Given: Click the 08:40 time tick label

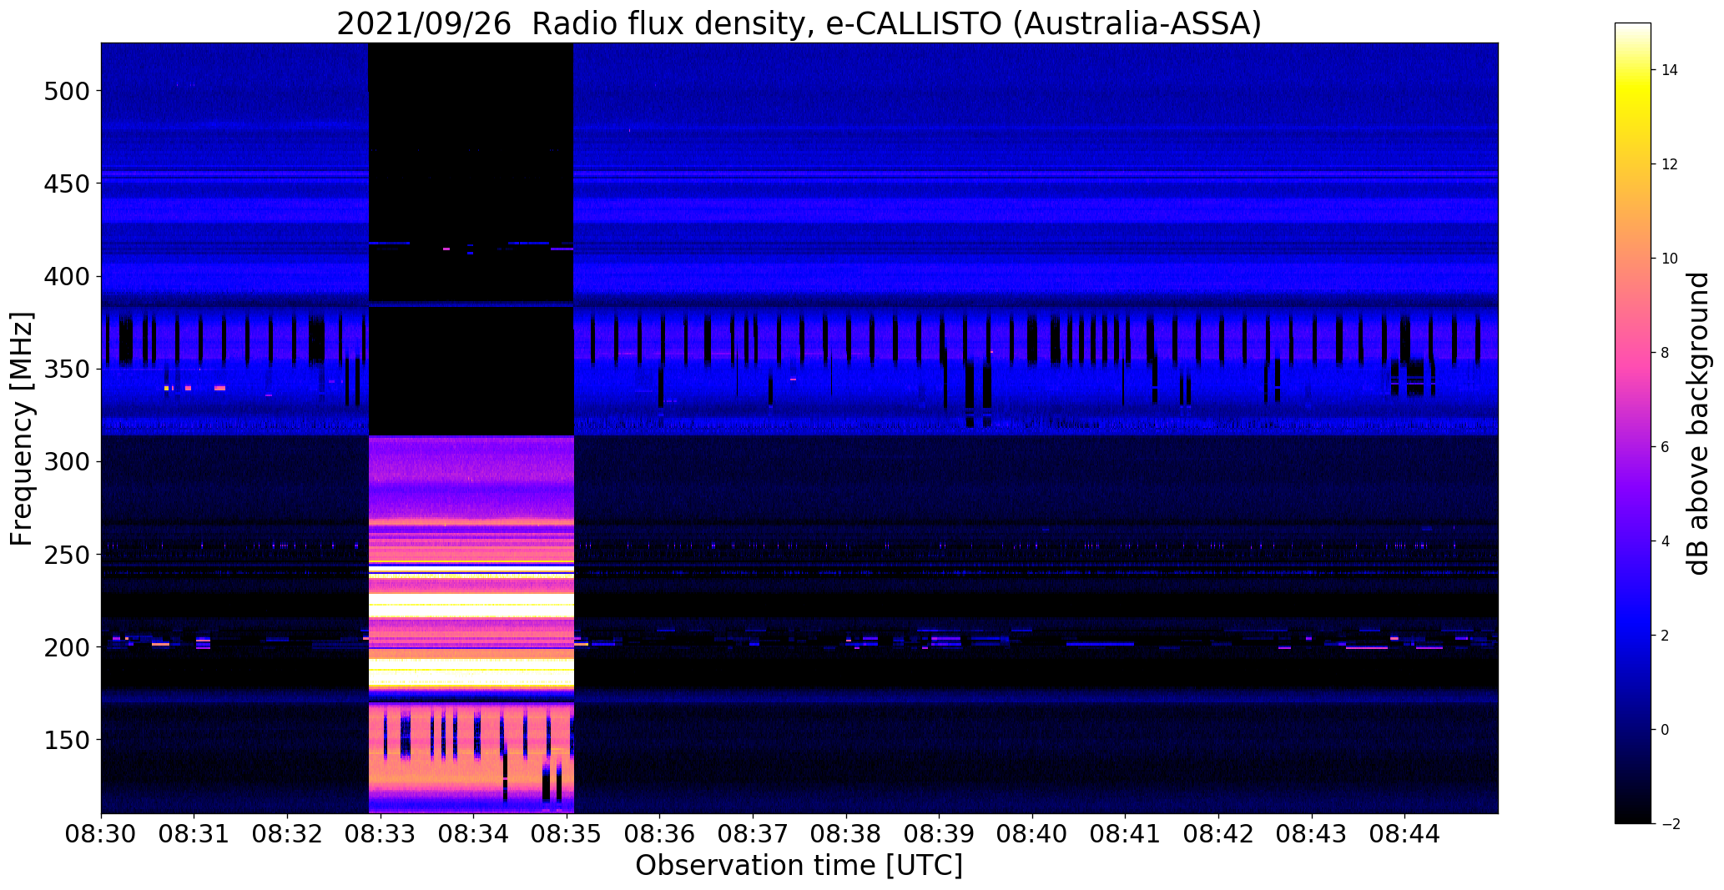Looking at the screenshot, I should tap(1032, 834).
